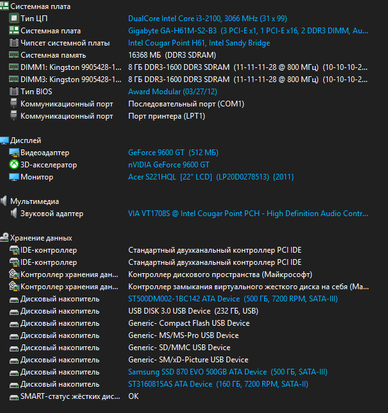388x413 pixels.
Task: Click the Дисплей section header icon
Action: point(4,140)
